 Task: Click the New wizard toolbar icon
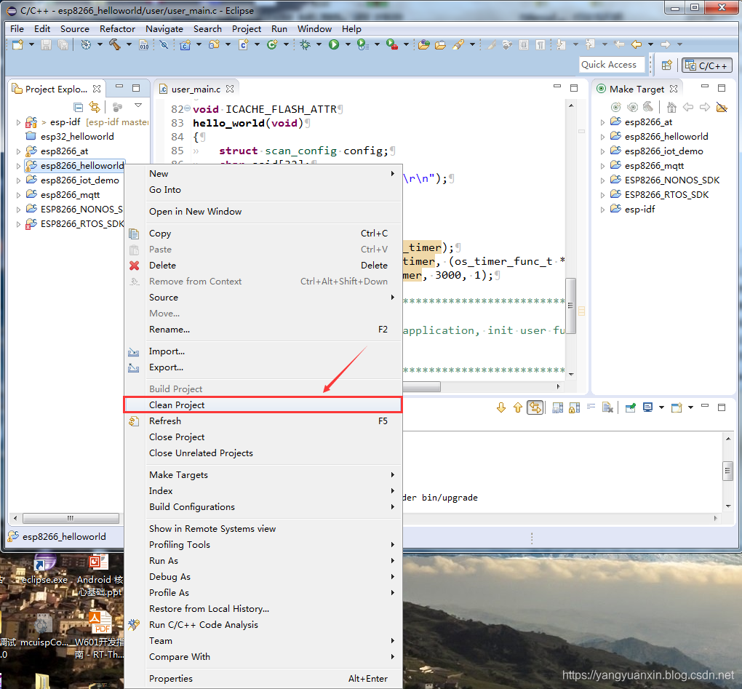pos(18,44)
